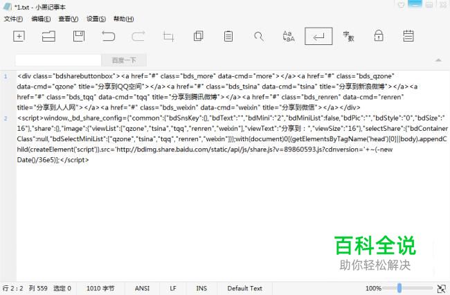Adjust the zoom slider handle

pyautogui.click(x=399, y=288)
